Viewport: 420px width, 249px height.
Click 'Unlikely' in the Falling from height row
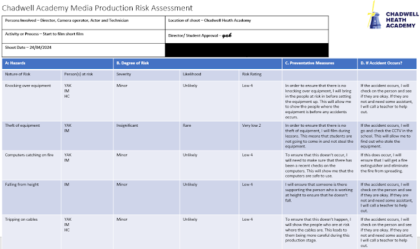pyautogui.click(x=190, y=185)
